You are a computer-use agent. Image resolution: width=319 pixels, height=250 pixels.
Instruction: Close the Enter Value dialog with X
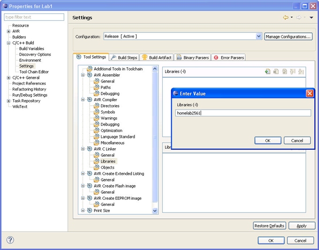[310, 93]
